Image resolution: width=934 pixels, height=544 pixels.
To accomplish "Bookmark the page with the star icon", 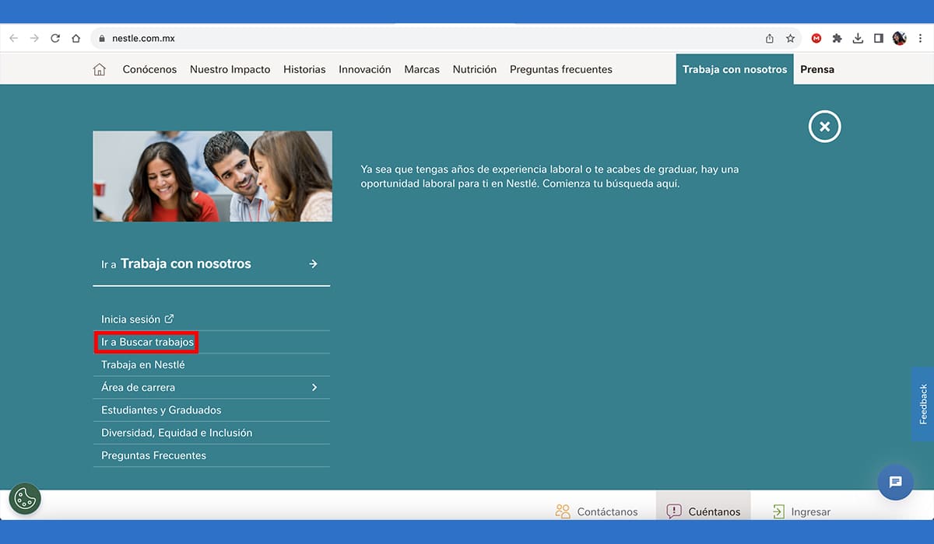I will [790, 38].
